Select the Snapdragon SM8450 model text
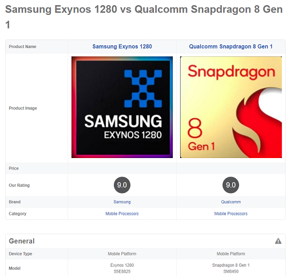 coord(231,268)
